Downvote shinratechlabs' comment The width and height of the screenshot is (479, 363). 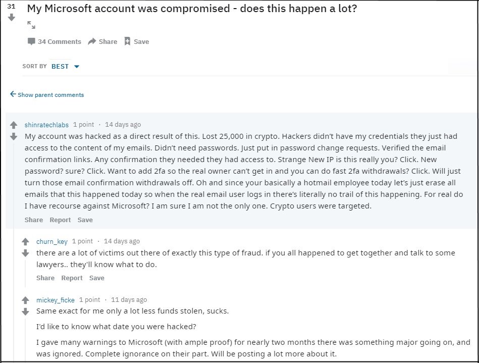(14, 136)
